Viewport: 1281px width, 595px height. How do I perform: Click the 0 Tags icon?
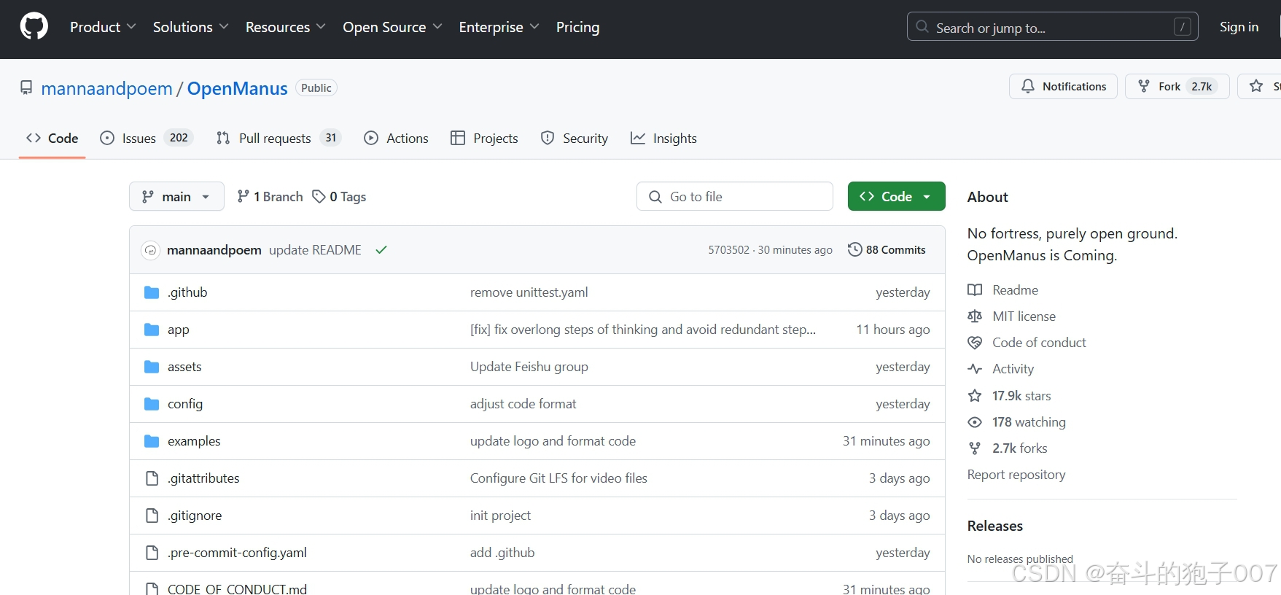(x=319, y=196)
